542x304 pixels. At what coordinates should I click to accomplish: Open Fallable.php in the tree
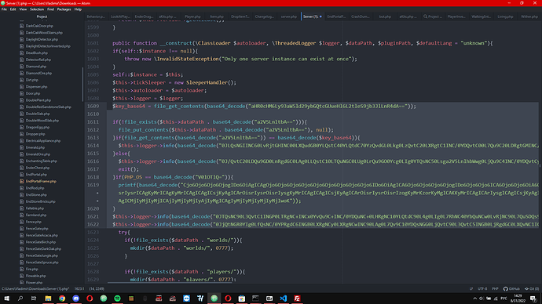(35, 208)
